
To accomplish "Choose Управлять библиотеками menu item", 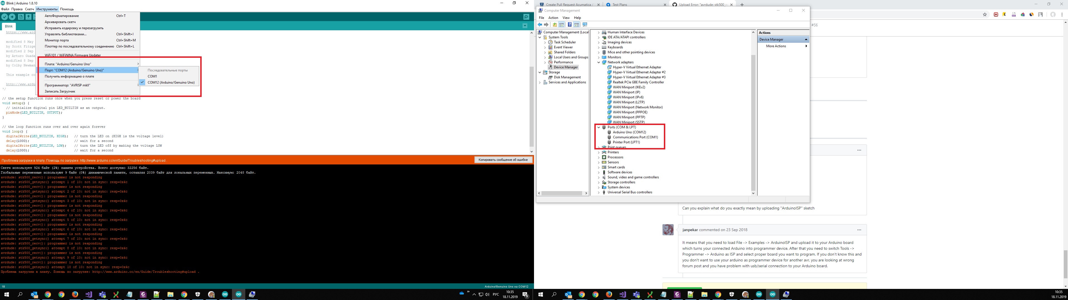I will click(x=88, y=34).
